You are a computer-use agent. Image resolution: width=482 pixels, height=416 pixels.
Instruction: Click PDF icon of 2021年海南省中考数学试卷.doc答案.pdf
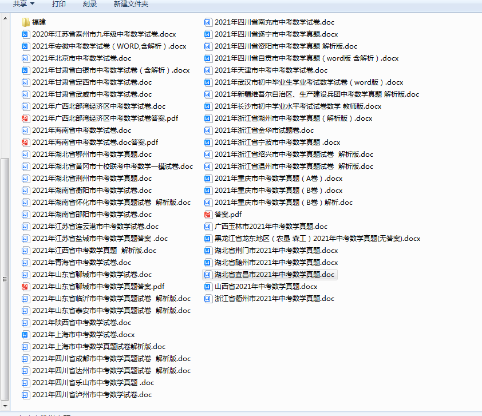25,142
